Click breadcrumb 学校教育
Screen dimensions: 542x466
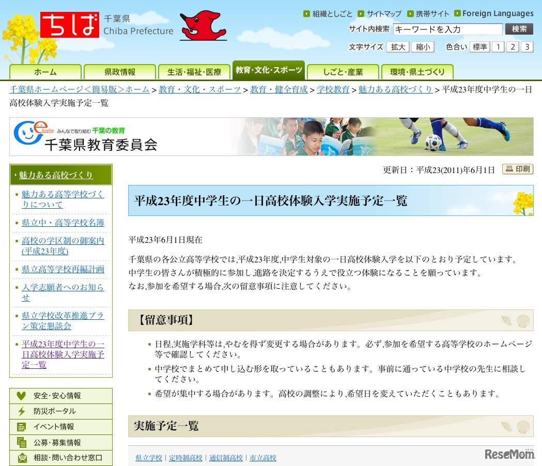(x=333, y=89)
